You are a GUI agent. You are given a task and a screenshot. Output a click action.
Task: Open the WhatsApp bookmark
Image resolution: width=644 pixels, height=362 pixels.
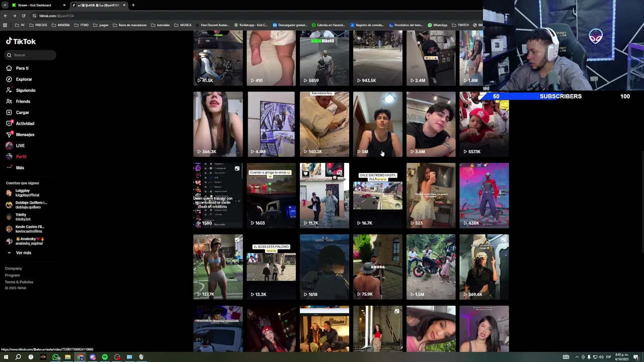click(x=437, y=25)
